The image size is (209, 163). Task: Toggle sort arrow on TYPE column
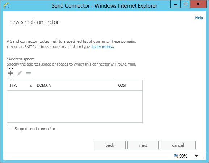(x=31, y=86)
